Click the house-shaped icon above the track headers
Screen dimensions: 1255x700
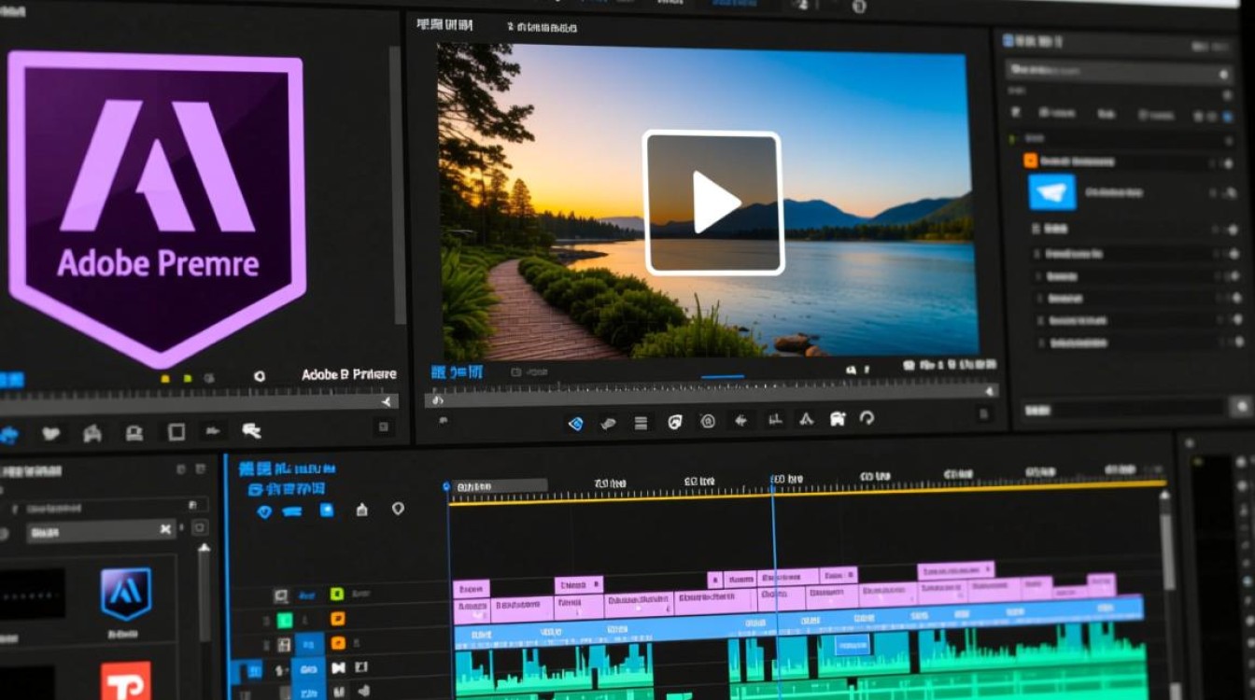tap(361, 510)
